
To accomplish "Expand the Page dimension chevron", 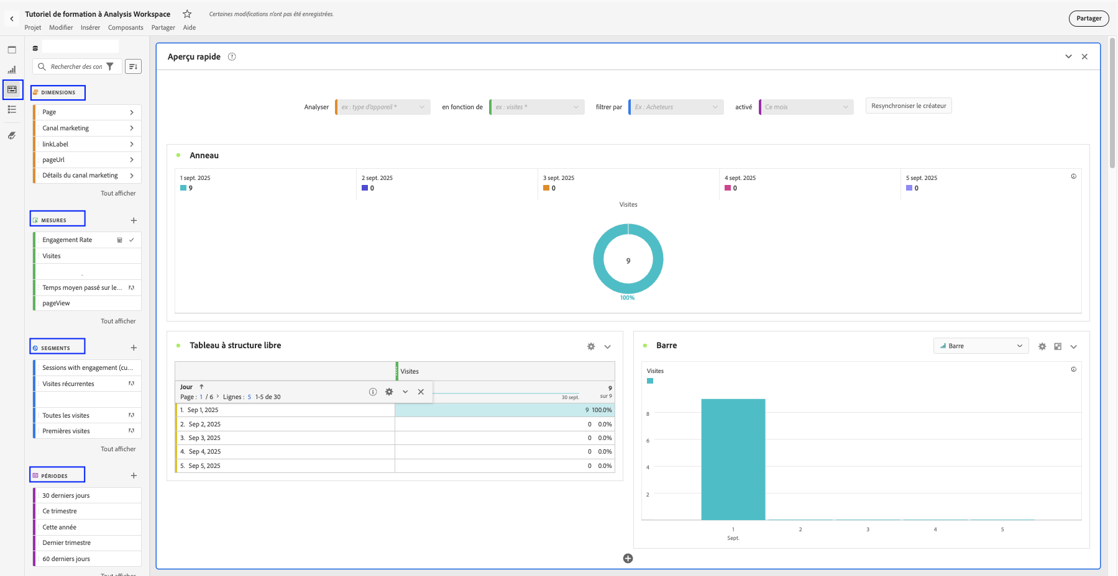I will click(x=132, y=112).
